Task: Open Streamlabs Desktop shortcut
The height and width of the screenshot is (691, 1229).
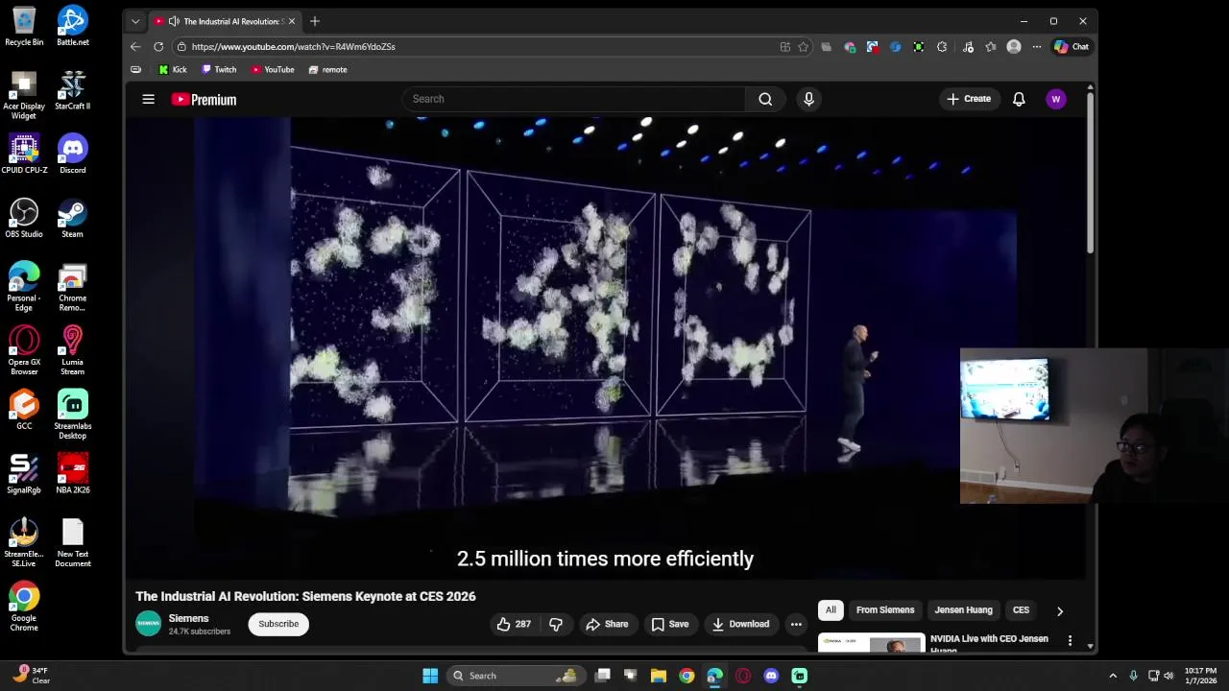Action: (x=73, y=414)
